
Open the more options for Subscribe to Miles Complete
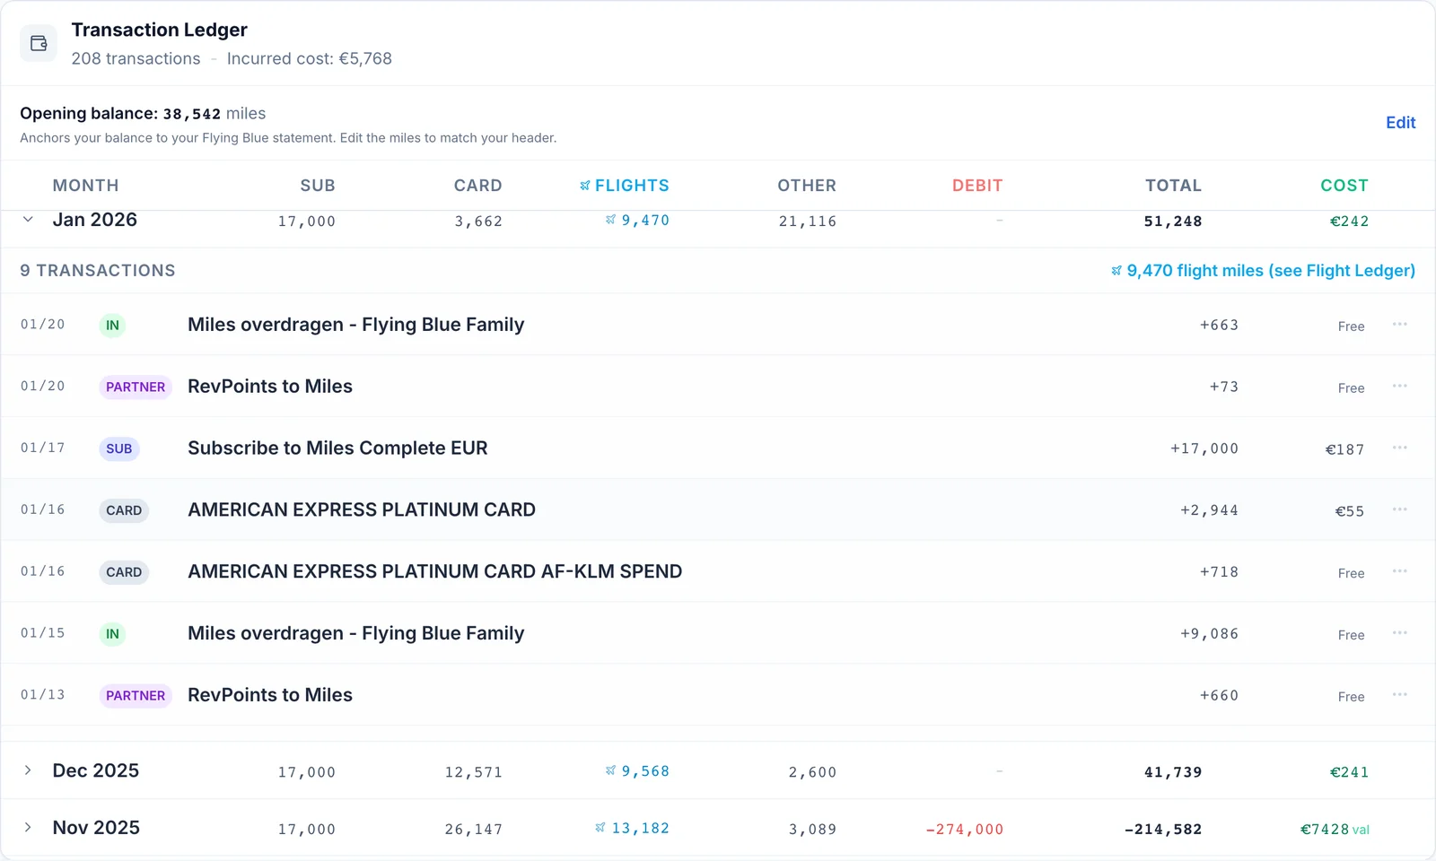pyautogui.click(x=1399, y=448)
